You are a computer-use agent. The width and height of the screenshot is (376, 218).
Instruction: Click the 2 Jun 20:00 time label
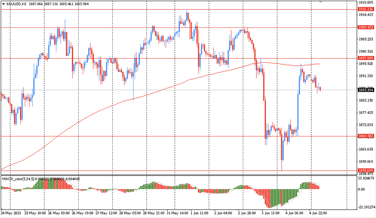click(x=247, y=213)
